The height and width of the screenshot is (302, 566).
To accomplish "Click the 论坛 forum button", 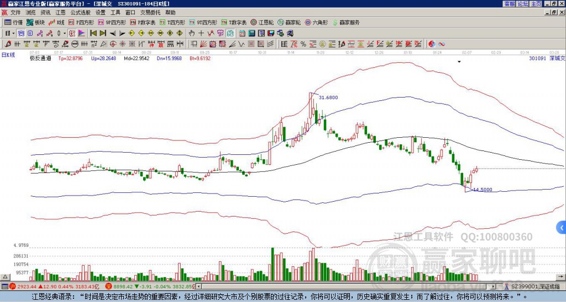I will coord(523,4).
